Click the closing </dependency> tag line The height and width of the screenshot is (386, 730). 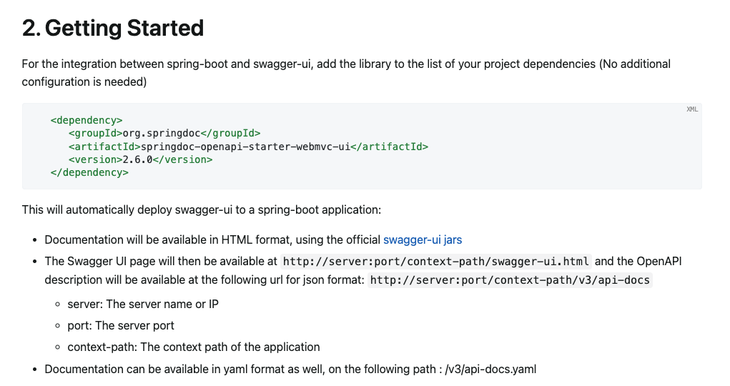(89, 173)
